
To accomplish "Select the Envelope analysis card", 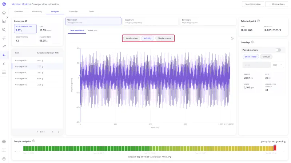I will click(x=208, y=21).
